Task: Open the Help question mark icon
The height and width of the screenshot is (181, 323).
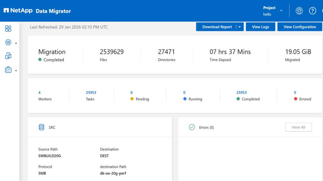Action: 313,11
